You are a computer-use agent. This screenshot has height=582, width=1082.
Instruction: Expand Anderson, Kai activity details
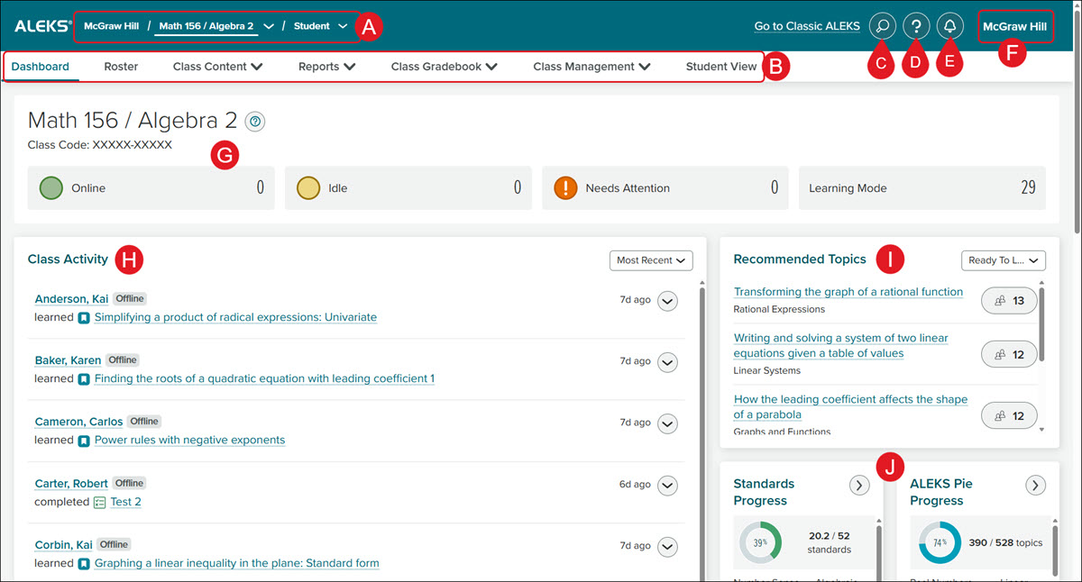[x=667, y=301]
